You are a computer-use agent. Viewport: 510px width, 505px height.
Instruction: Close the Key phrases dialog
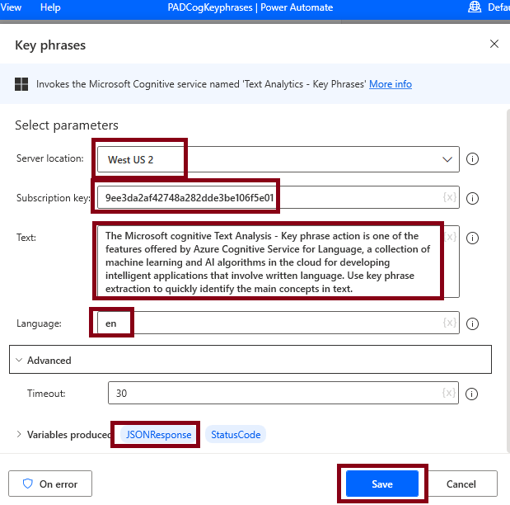click(494, 45)
